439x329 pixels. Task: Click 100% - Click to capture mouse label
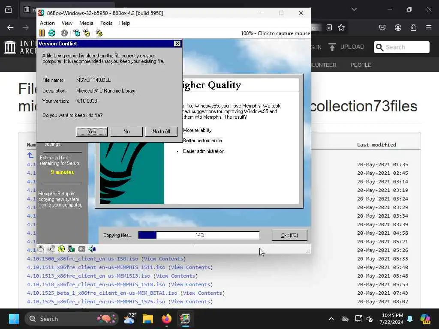pyautogui.click(x=276, y=33)
